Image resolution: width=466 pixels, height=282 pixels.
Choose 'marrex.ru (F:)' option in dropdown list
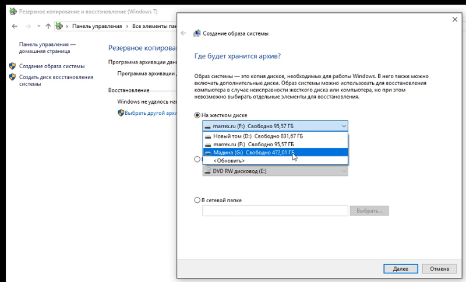[x=275, y=144]
